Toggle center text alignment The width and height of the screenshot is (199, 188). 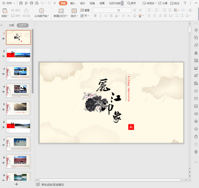point(155,16)
